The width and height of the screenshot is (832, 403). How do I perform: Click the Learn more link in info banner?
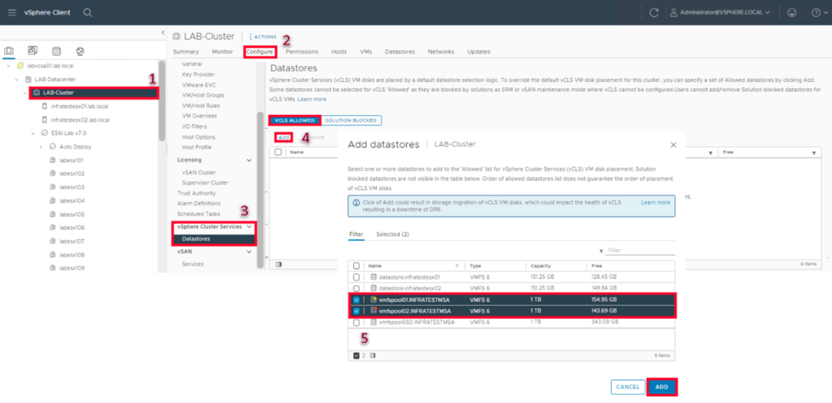(x=655, y=202)
